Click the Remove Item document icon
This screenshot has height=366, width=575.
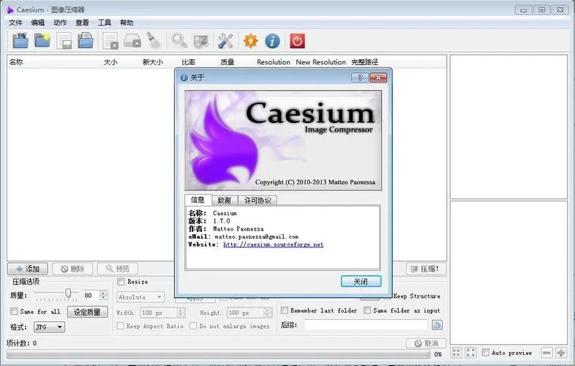pyautogui.click(x=110, y=41)
